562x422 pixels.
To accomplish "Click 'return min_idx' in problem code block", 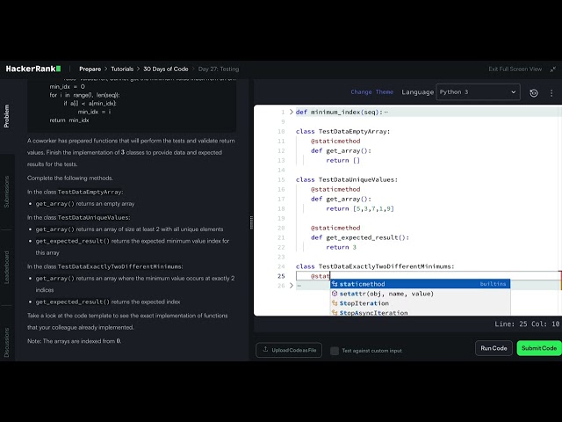I will [69, 120].
